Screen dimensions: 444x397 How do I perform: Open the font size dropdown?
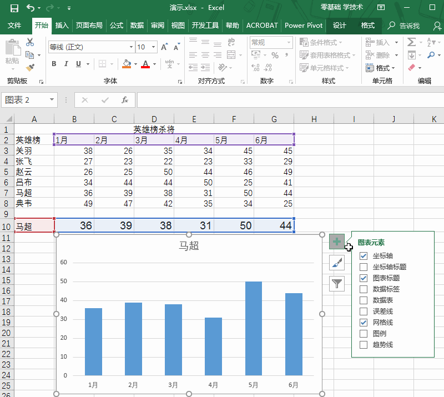[154, 47]
